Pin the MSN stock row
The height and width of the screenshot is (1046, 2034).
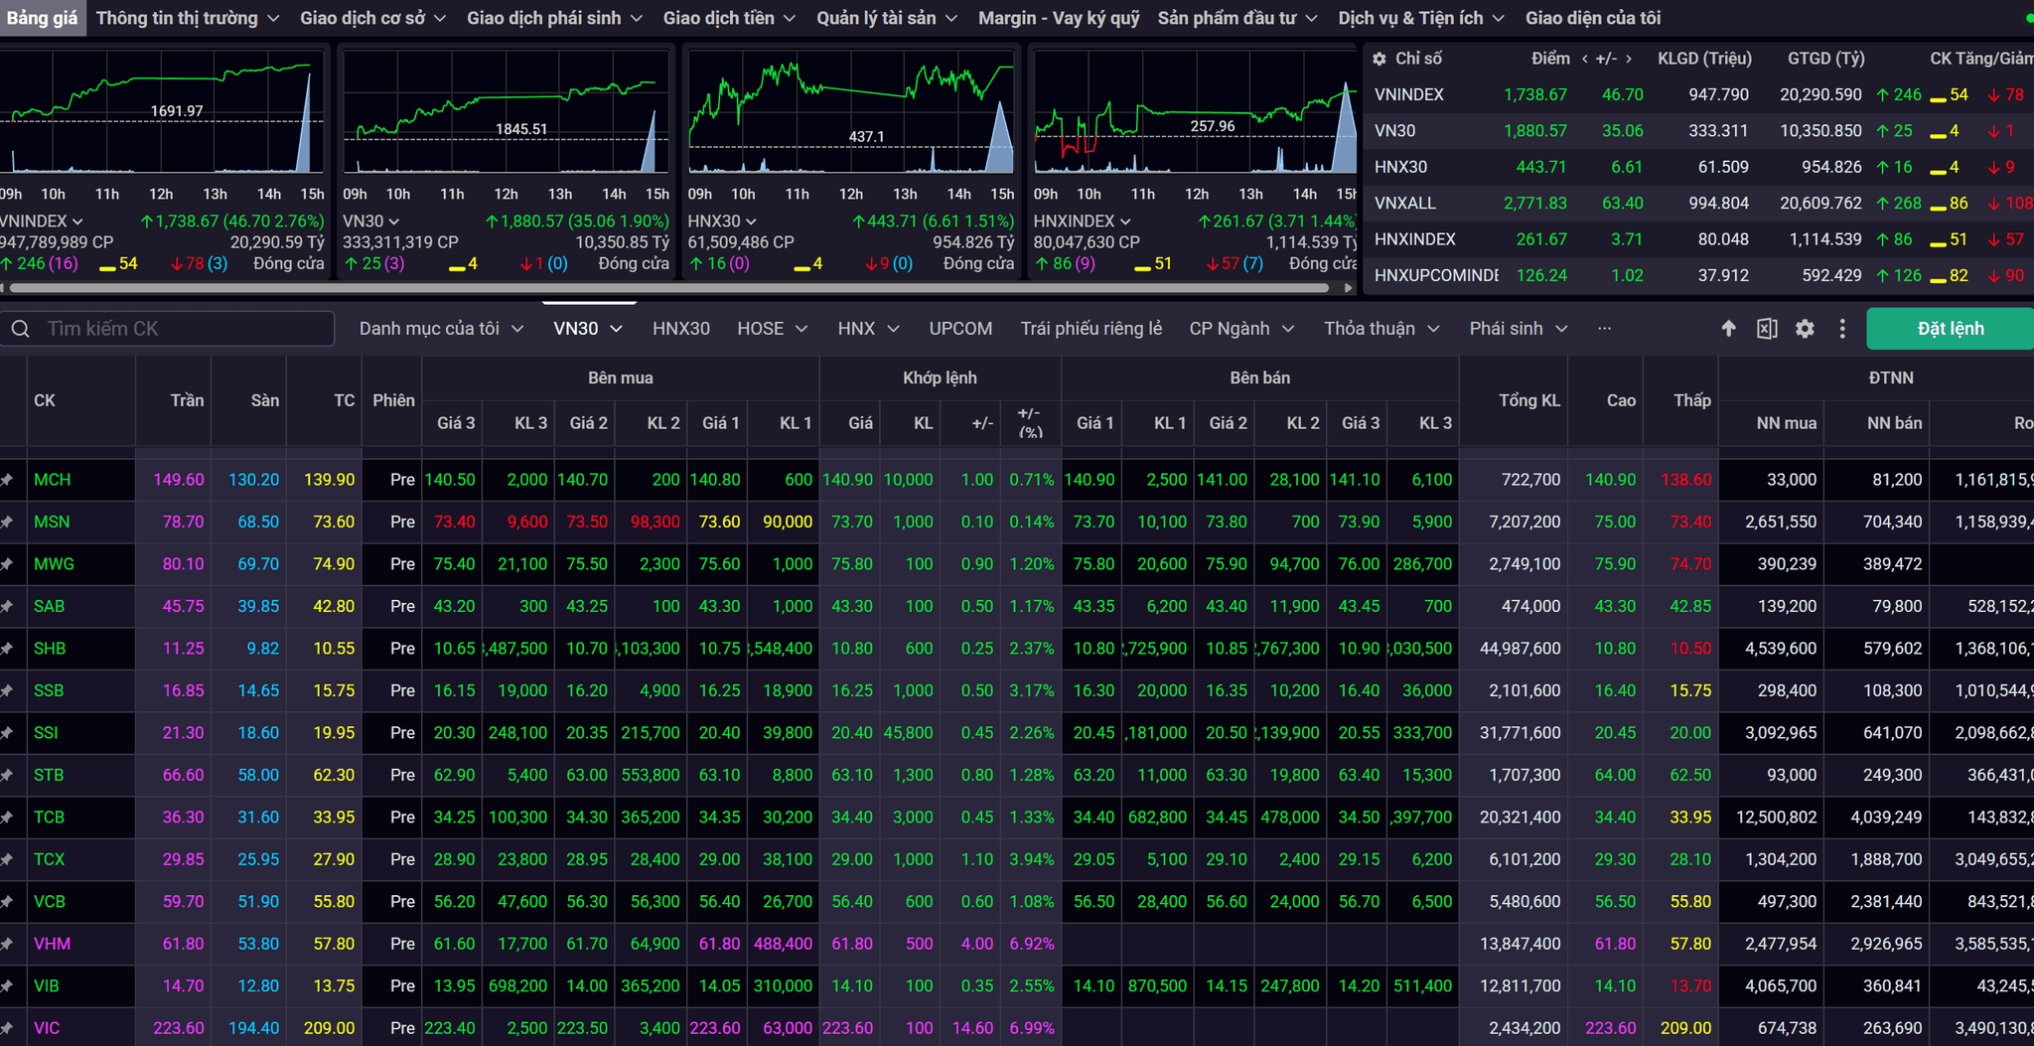click(8, 522)
